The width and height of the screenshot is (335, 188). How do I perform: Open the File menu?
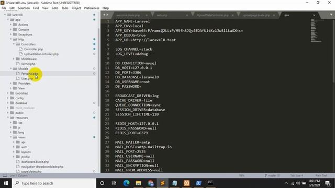coord(4,8)
